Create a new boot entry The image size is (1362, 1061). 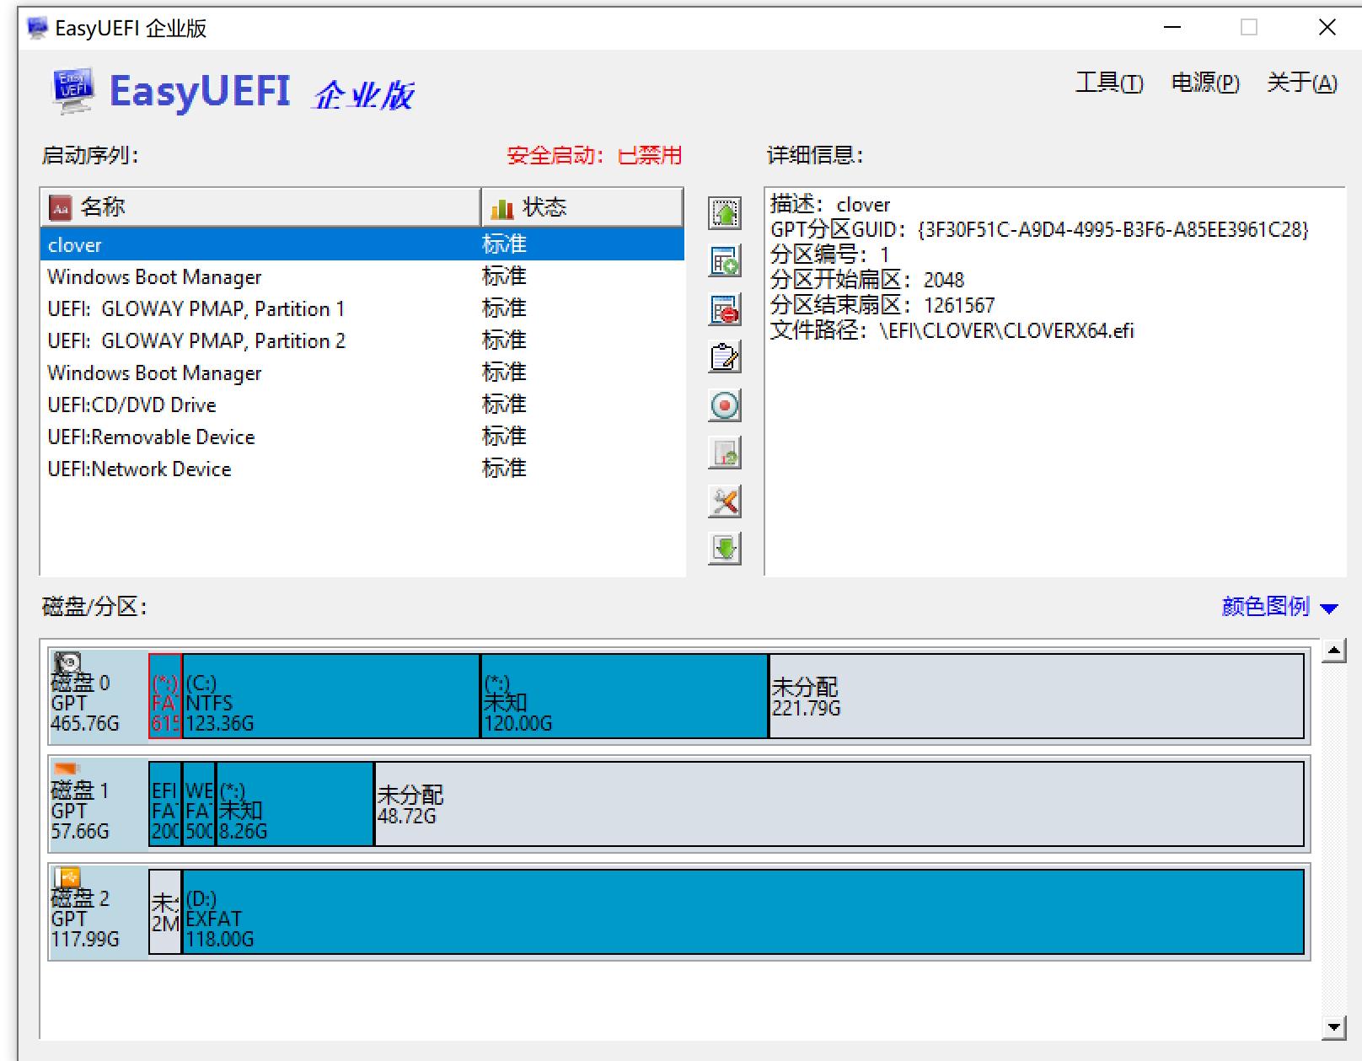click(x=725, y=263)
